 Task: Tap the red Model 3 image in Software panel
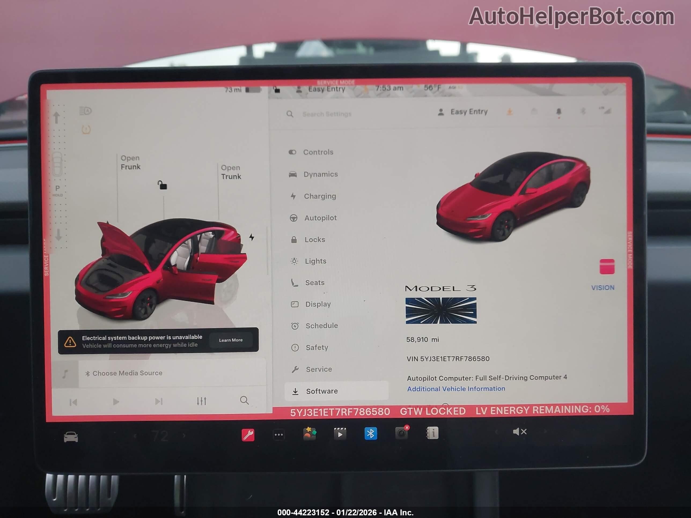tap(513, 197)
